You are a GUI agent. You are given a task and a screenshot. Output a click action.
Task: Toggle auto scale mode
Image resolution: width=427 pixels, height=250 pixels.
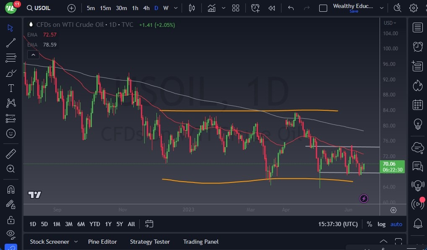[x=396, y=224]
